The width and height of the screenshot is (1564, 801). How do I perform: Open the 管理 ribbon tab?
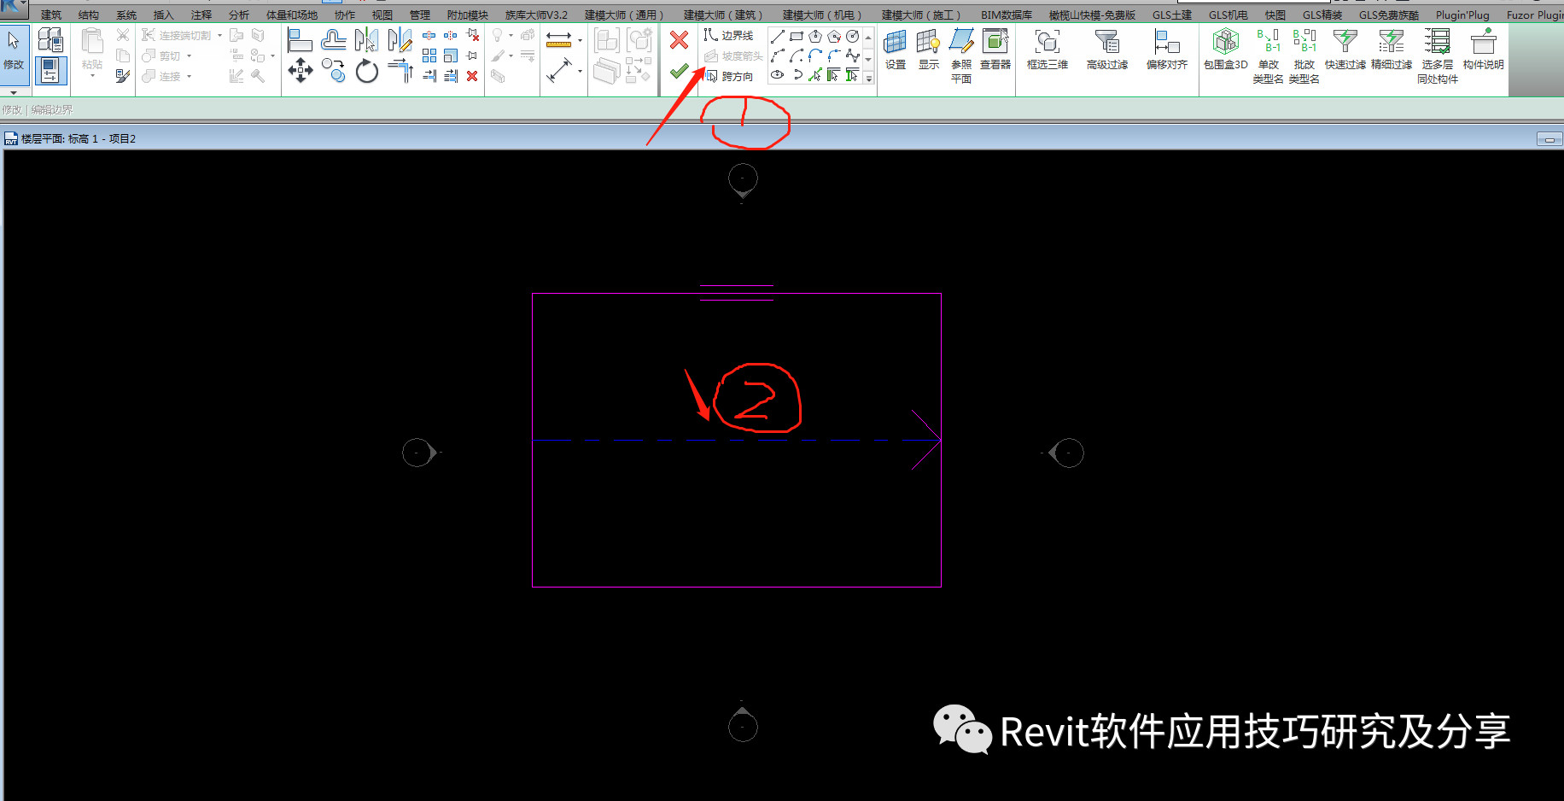click(420, 15)
